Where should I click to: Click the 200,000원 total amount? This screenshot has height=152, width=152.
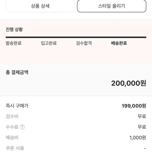click(129, 83)
